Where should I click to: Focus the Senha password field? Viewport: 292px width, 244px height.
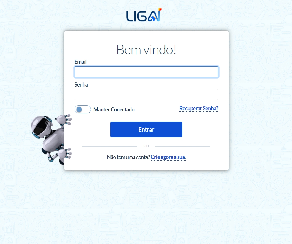(146, 94)
